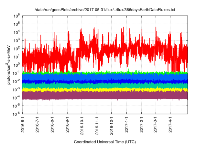Click the Coordinated Universal Time (UTC) axis title
The height and width of the screenshot is (145, 207).
tap(105, 142)
